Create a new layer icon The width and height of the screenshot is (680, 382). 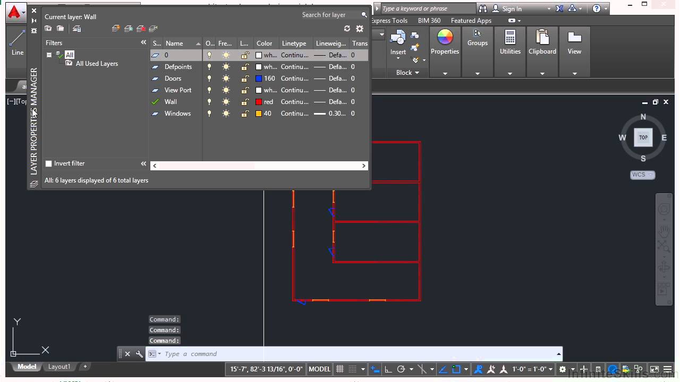click(x=116, y=29)
